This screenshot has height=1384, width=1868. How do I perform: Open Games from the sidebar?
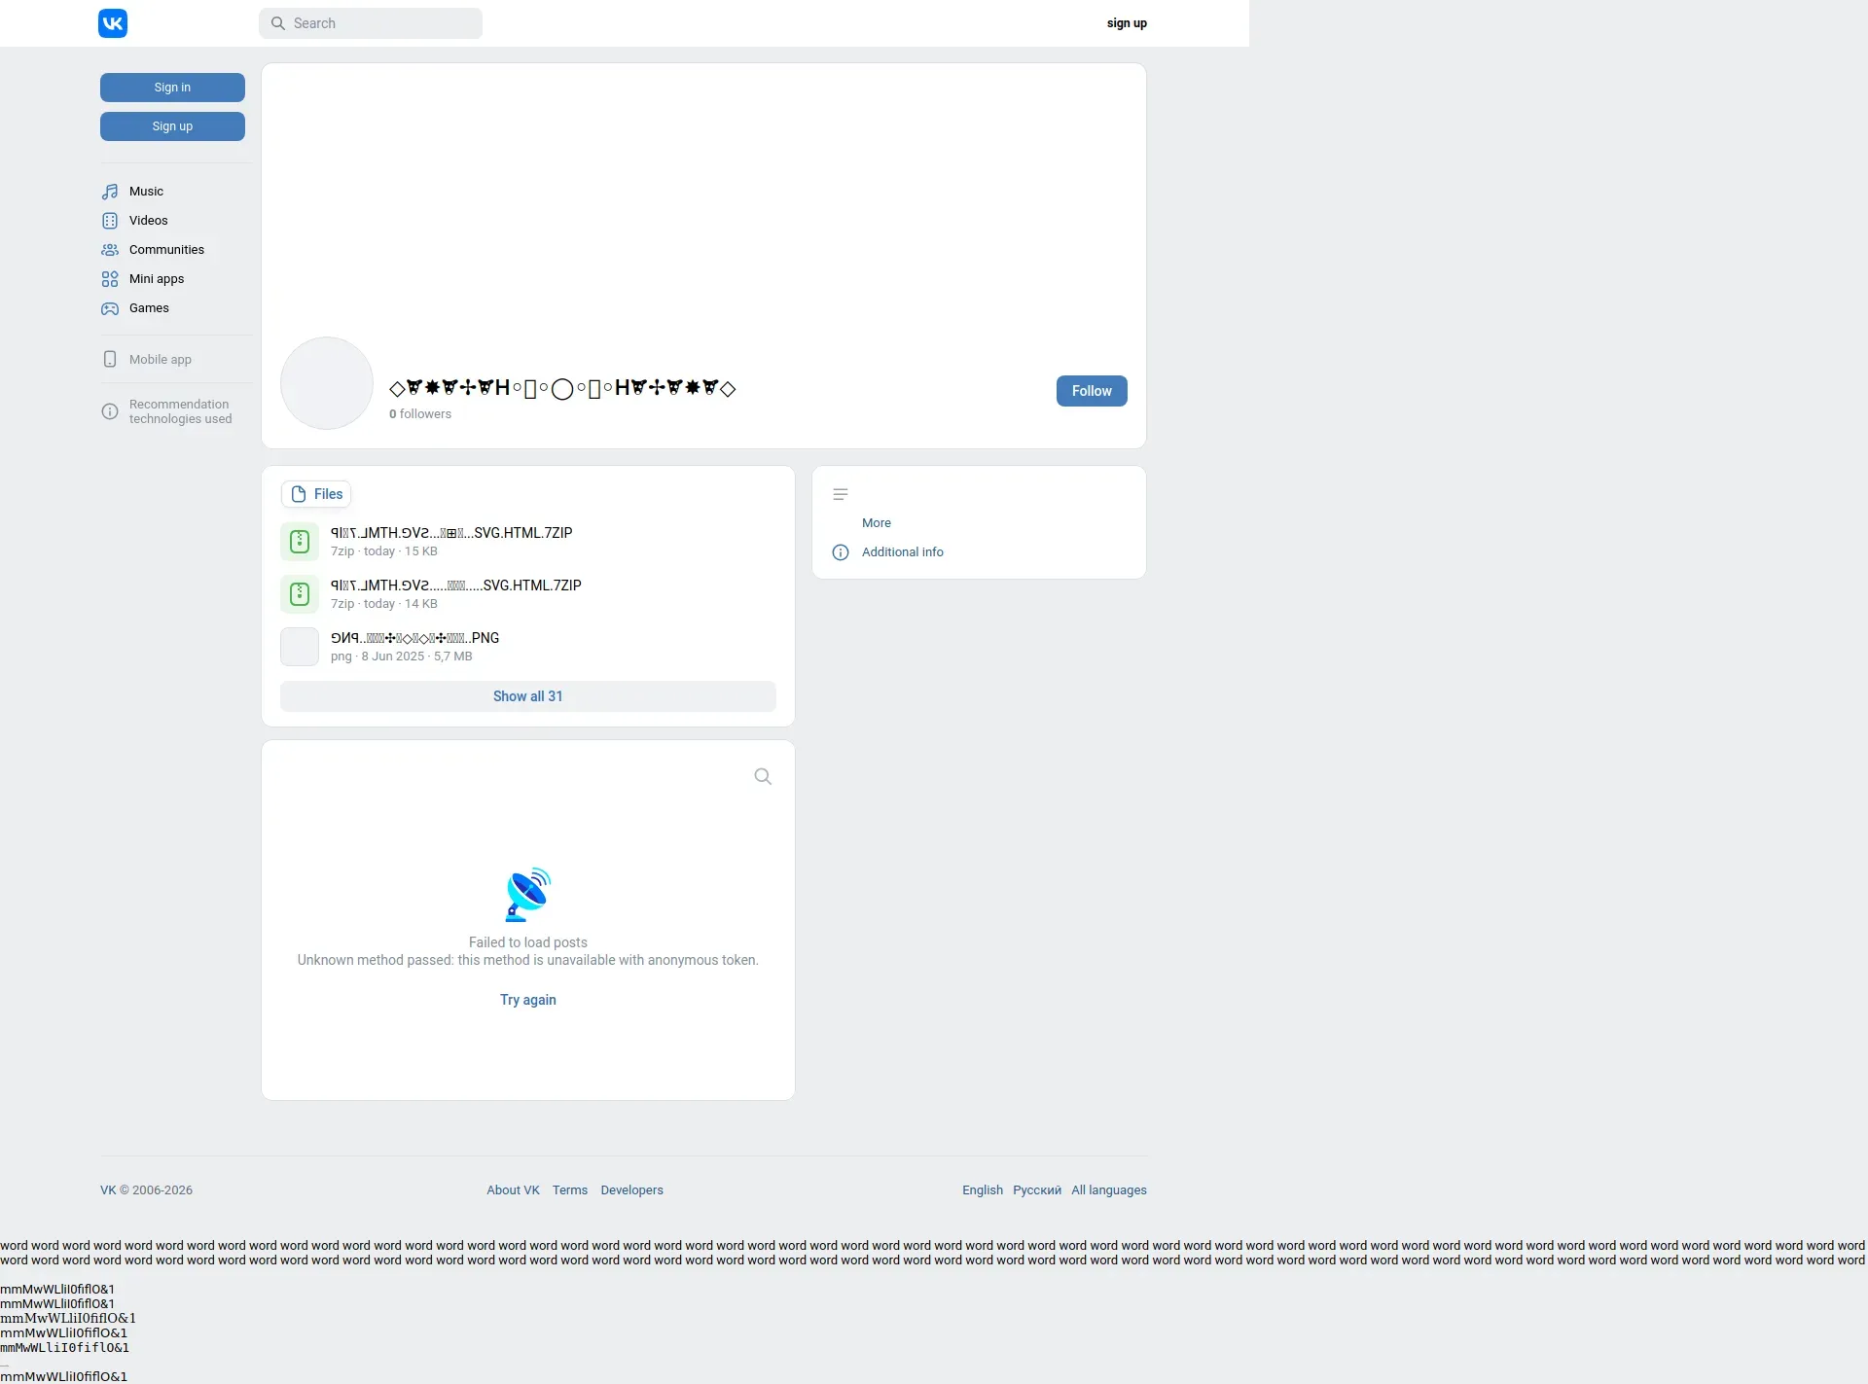coord(149,308)
